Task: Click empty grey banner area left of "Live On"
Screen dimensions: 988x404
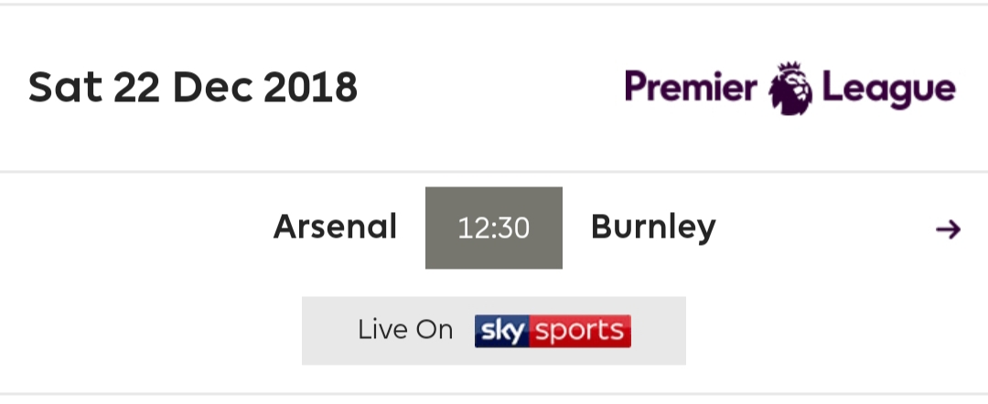Action: [x=329, y=331]
